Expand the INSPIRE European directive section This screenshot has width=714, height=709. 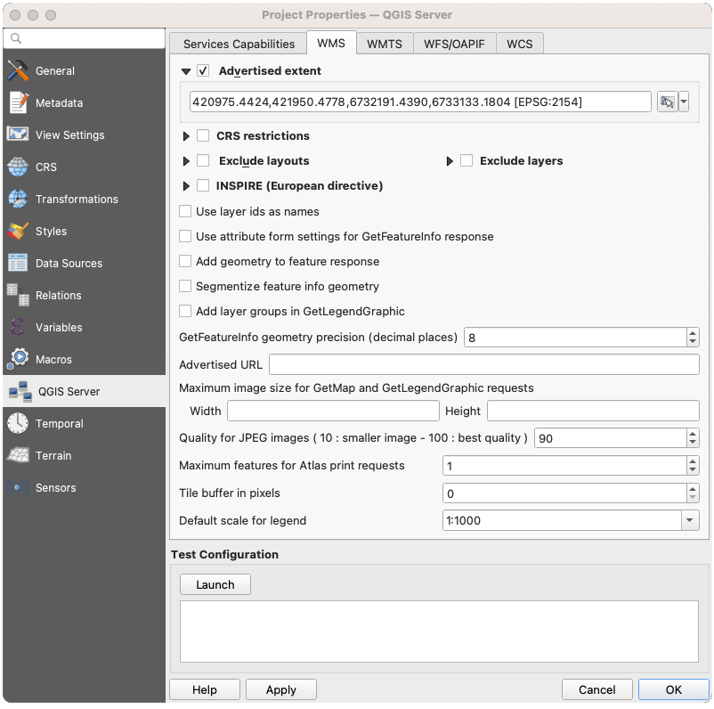point(186,186)
